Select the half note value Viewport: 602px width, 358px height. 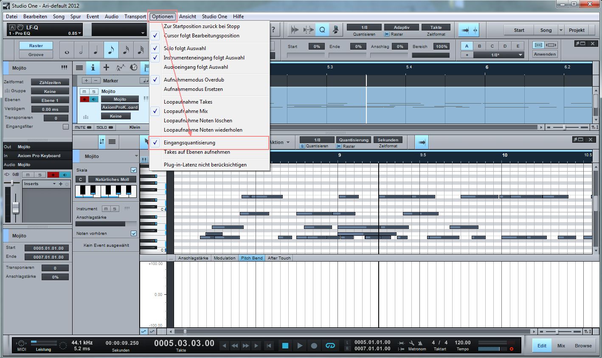81,51
